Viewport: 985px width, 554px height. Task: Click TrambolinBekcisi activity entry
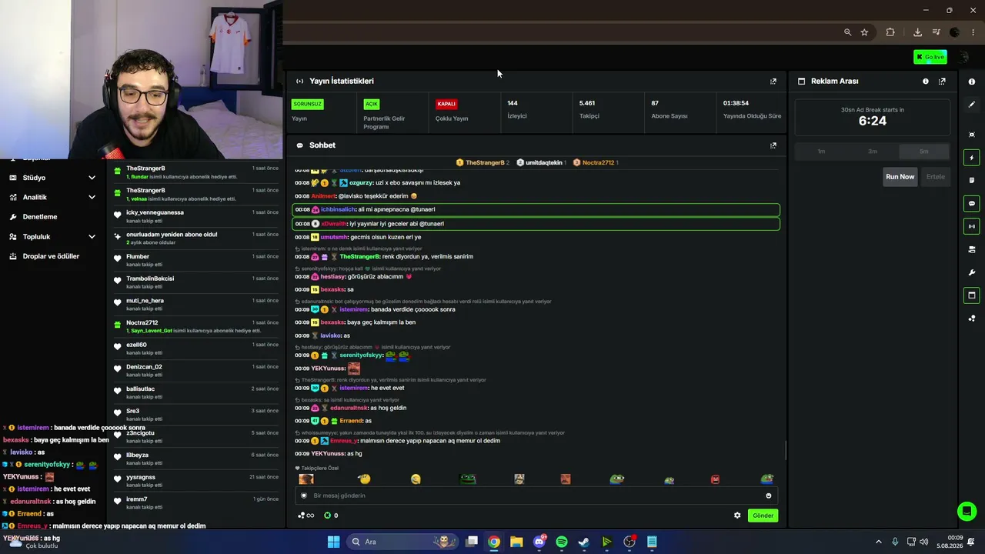[x=196, y=282]
